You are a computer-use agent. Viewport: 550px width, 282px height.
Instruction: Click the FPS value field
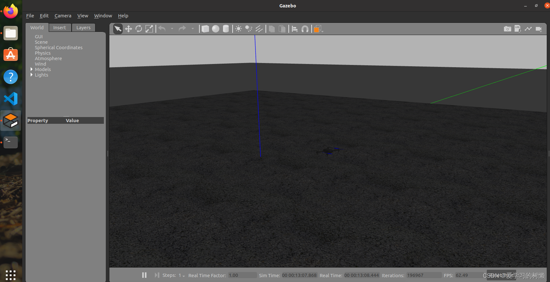click(x=469, y=275)
